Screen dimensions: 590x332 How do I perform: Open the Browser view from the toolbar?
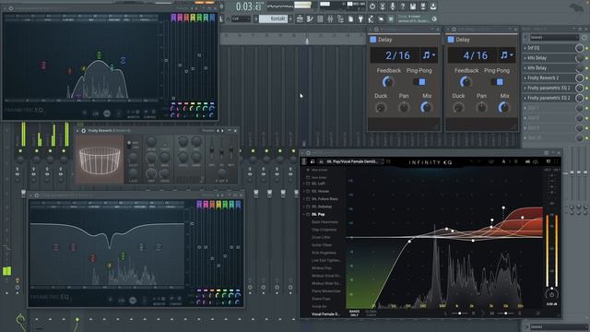pyautogui.click(x=340, y=18)
